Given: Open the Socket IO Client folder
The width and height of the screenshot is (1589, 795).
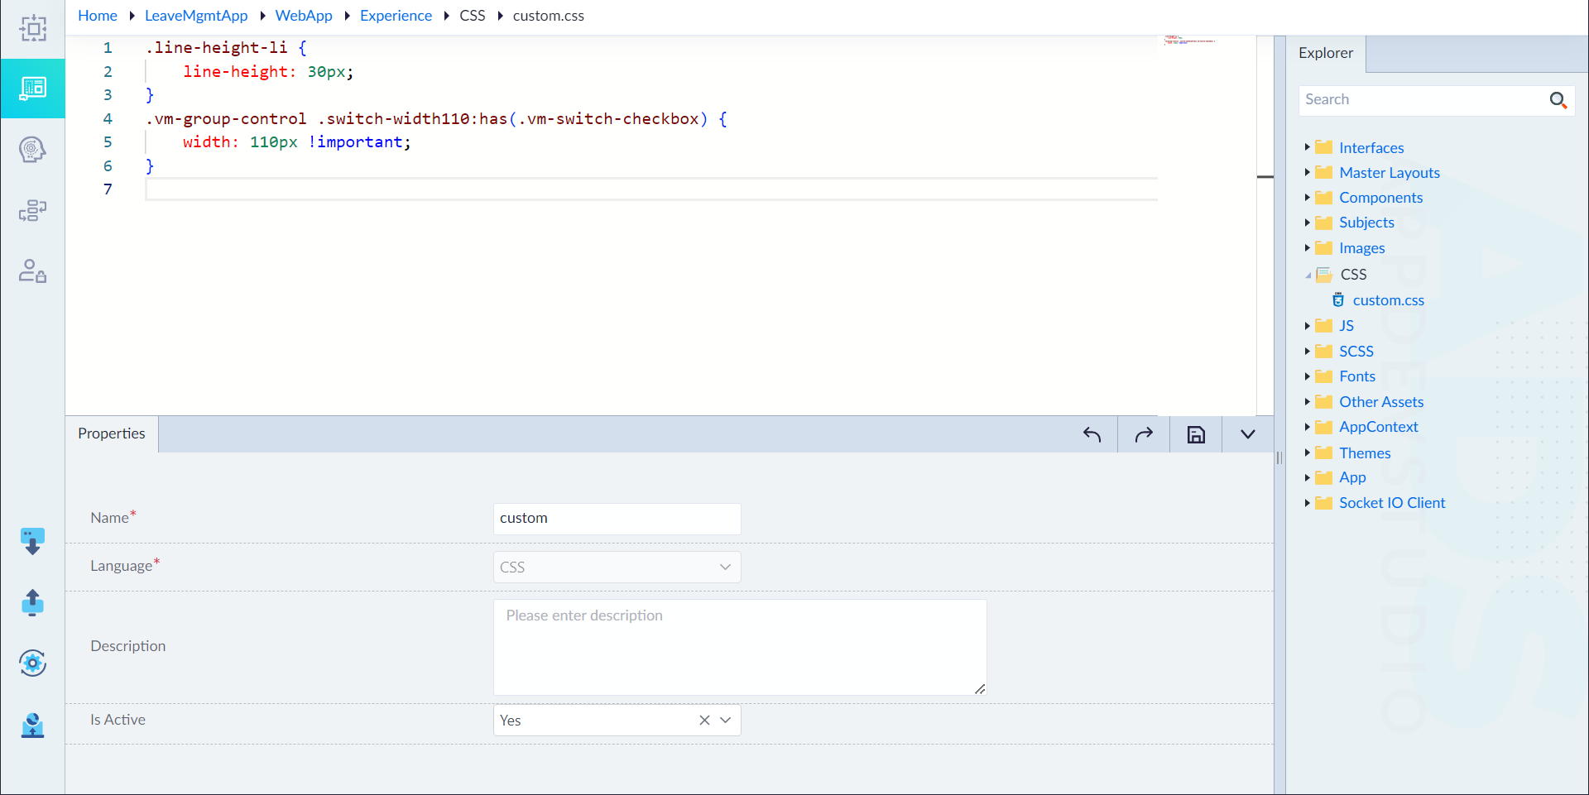Looking at the screenshot, I should click(1392, 503).
